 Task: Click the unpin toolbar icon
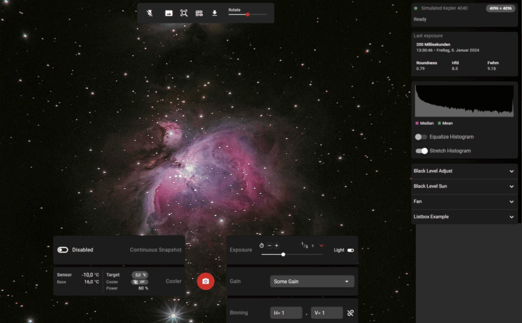pos(150,13)
